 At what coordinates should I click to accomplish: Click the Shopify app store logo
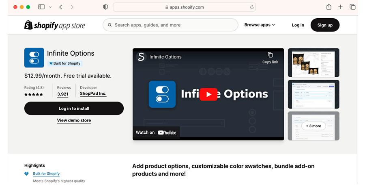point(55,25)
